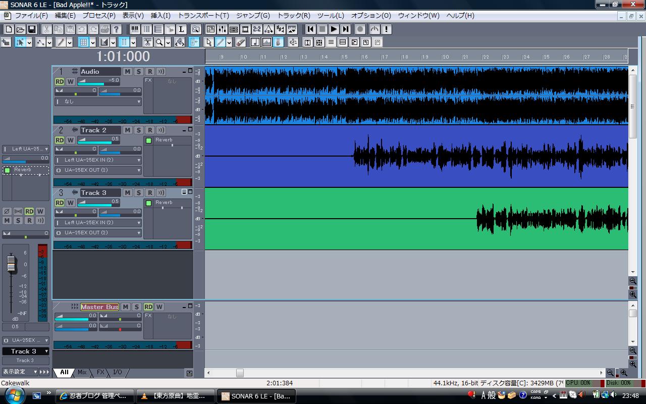Open the Lyrics view icon marked L
Image resolution: width=646 pixels, height=404 pixels.
tap(181, 29)
